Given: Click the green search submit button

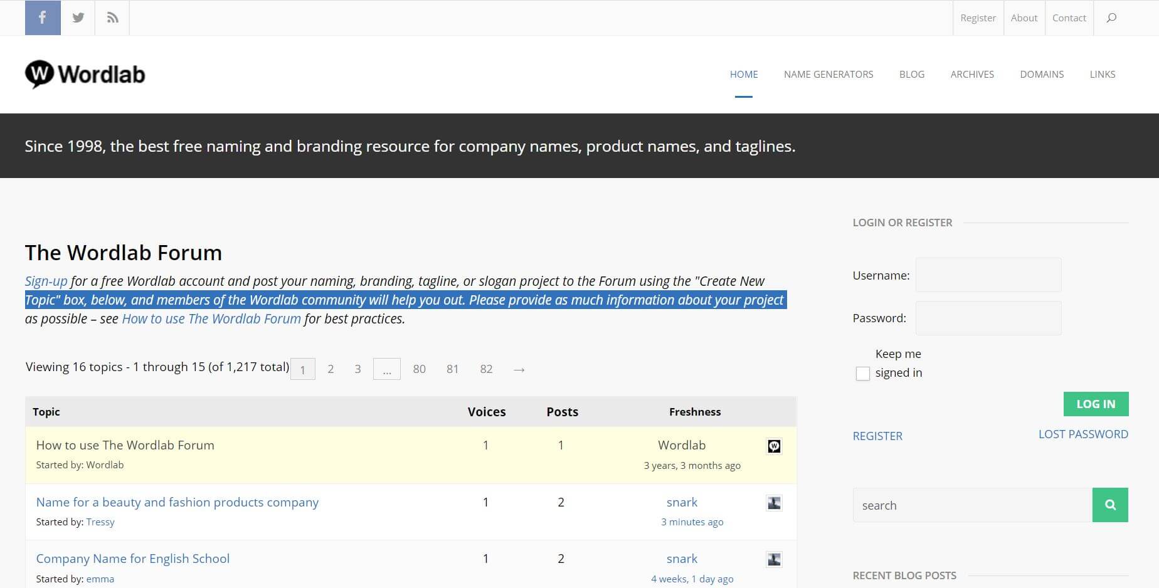Looking at the screenshot, I should coord(1110,505).
